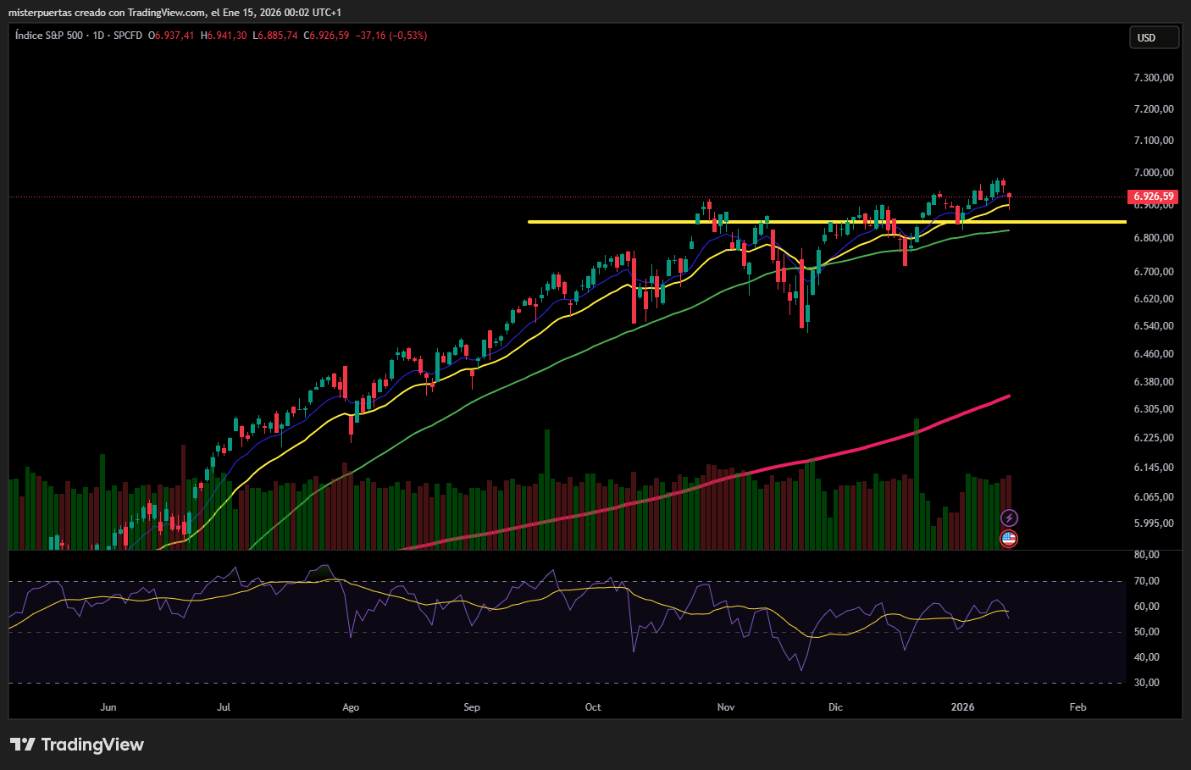
Task: Click the 5.995,00 price axis label
Action: [x=1154, y=523]
